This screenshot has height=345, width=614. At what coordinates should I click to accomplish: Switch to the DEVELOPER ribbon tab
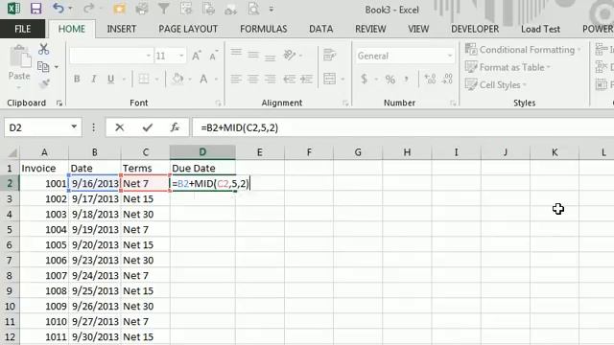pyautogui.click(x=475, y=29)
